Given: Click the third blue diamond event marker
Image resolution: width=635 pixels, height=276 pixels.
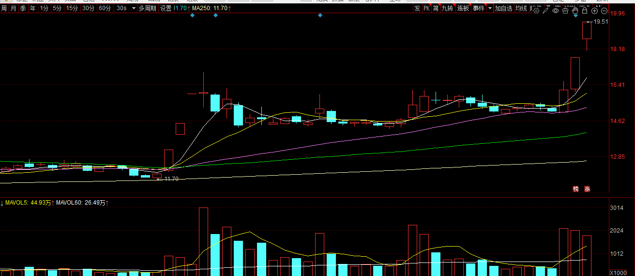Looking at the screenshot, I should click(x=320, y=15).
